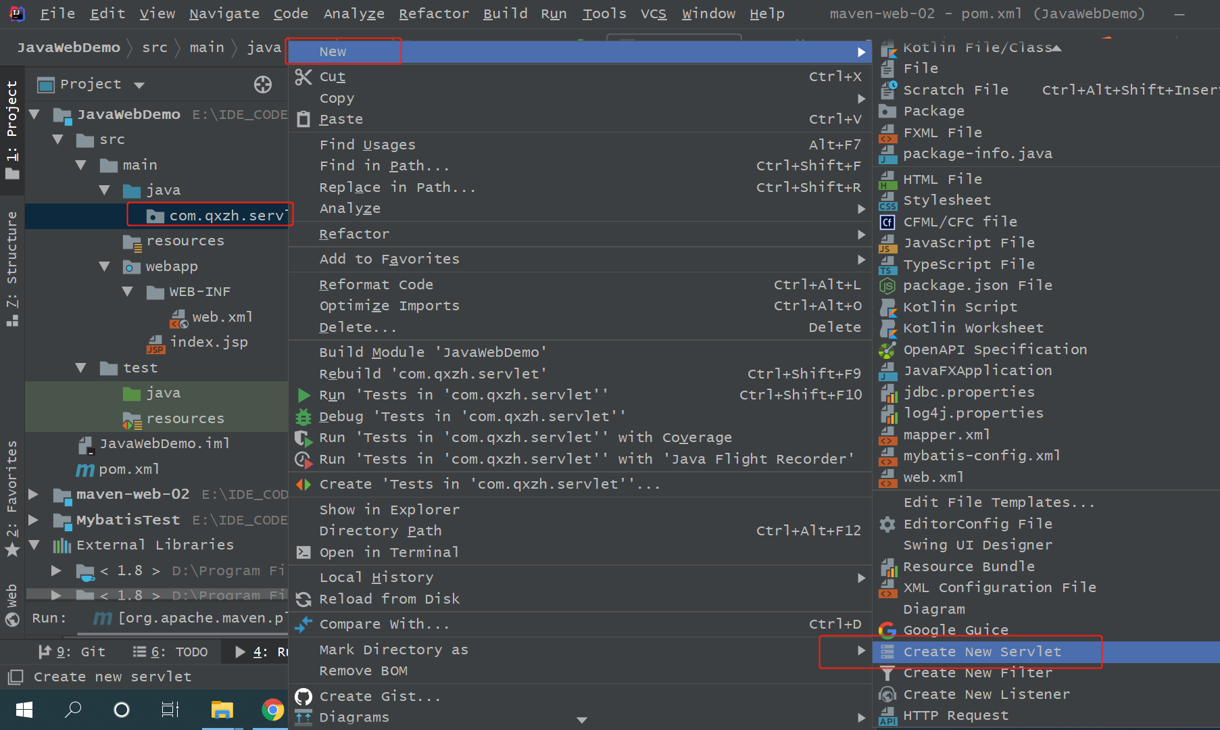Open the Refactor menu in menu bar

(x=434, y=14)
